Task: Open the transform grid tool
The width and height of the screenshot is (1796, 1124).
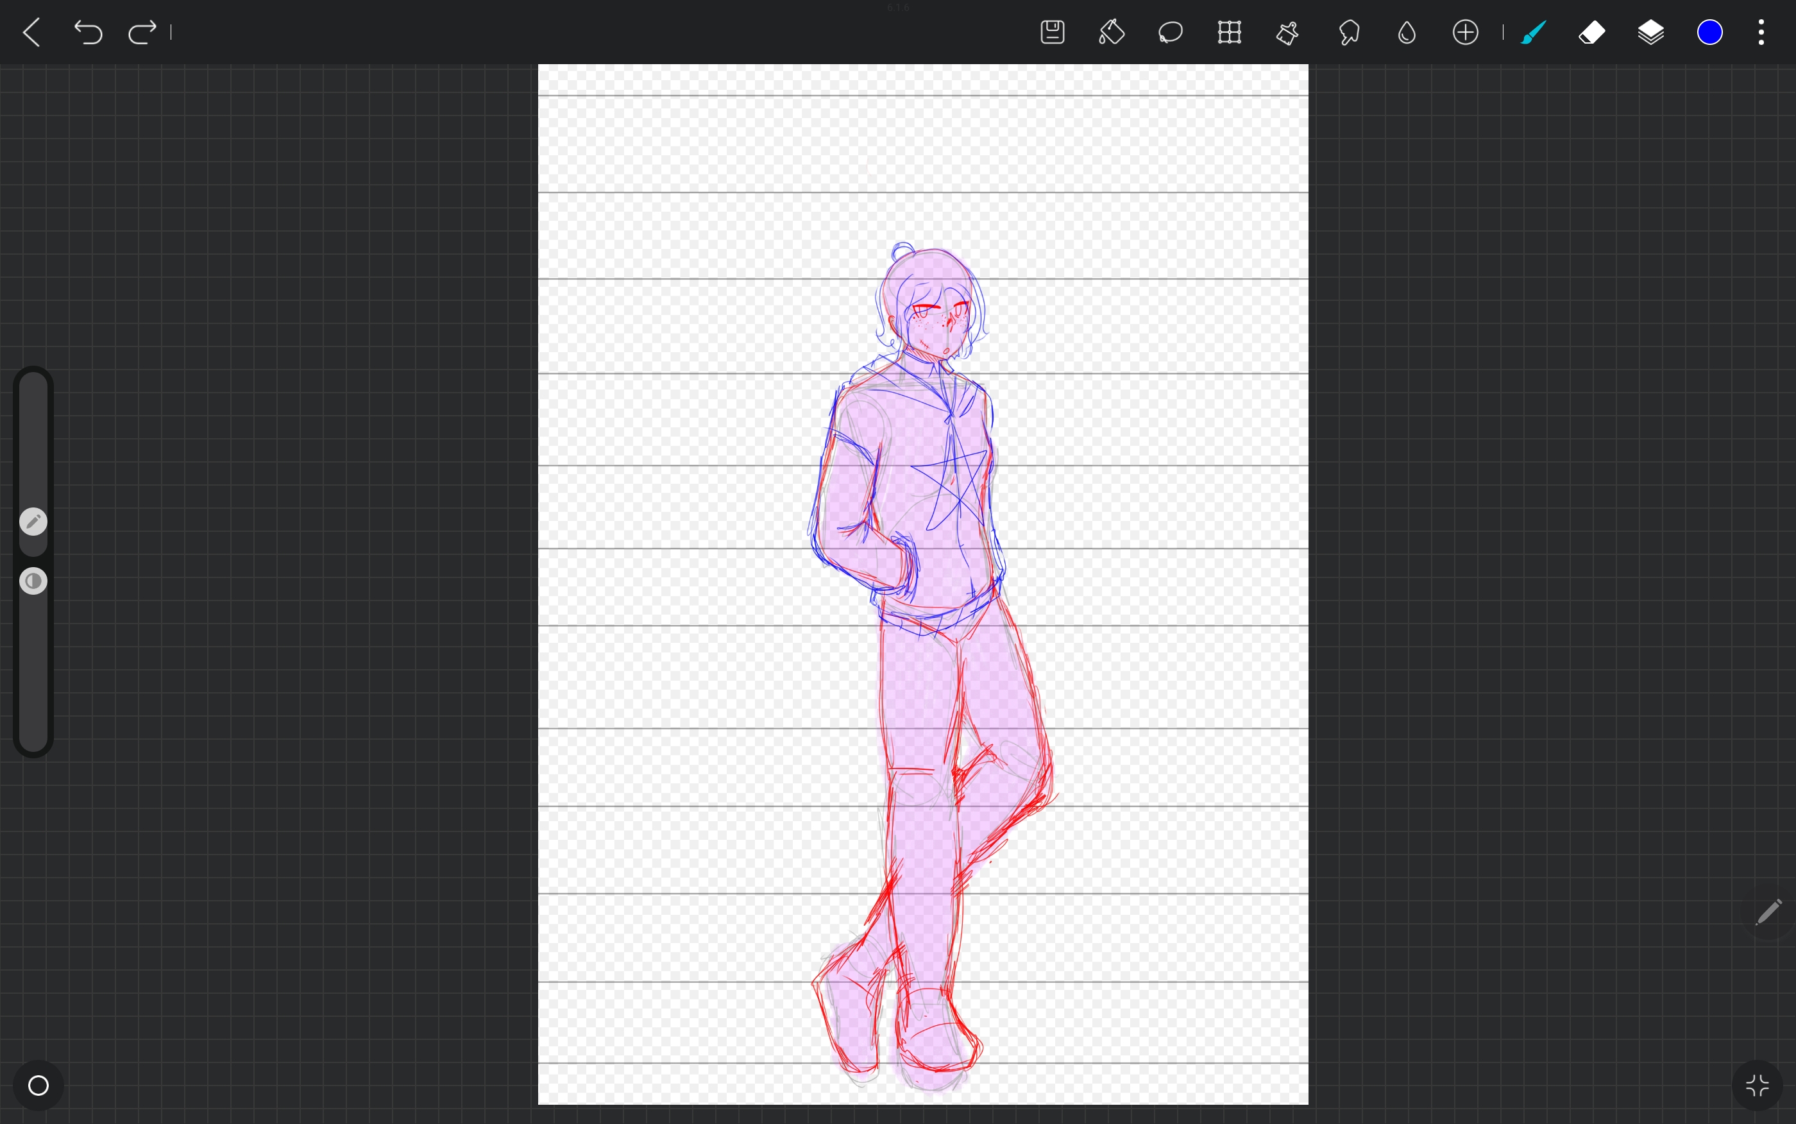Action: click(1229, 33)
